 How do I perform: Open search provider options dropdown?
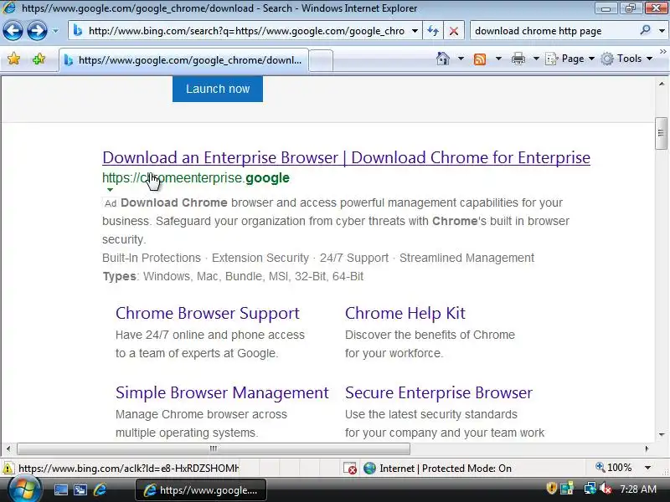coord(662,31)
